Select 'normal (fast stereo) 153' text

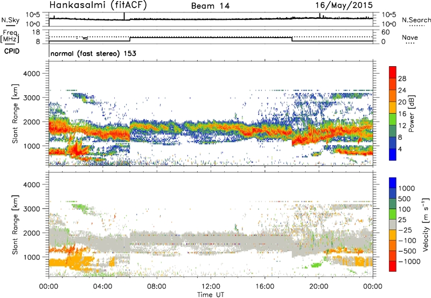click(x=93, y=53)
